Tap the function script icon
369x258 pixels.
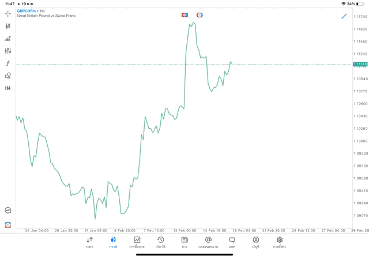8,63
